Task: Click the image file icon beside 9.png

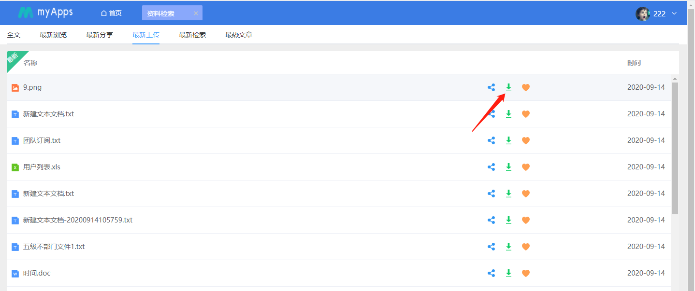Action: pyautogui.click(x=15, y=88)
